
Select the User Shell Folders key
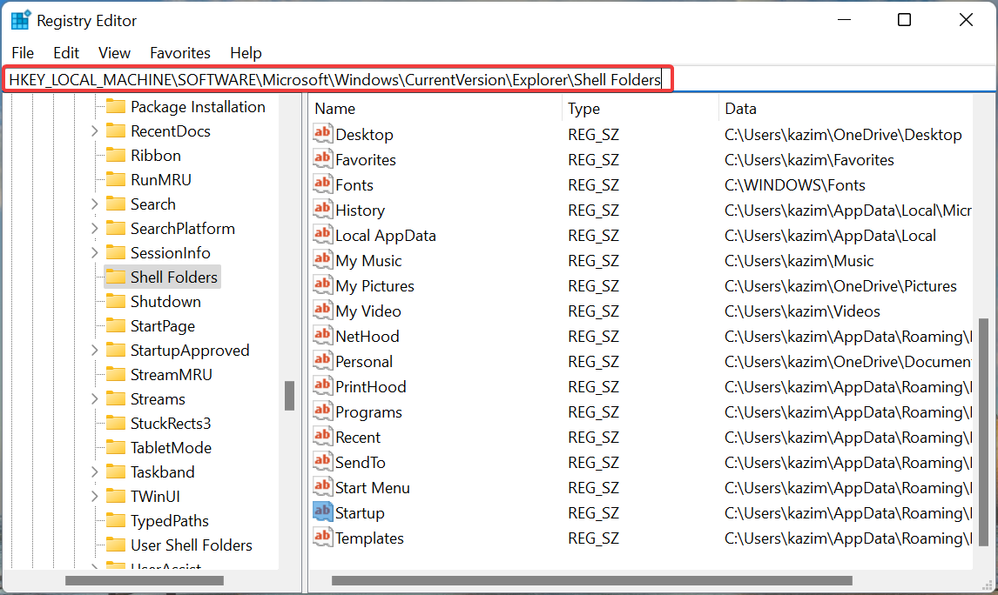pos(191,545)
